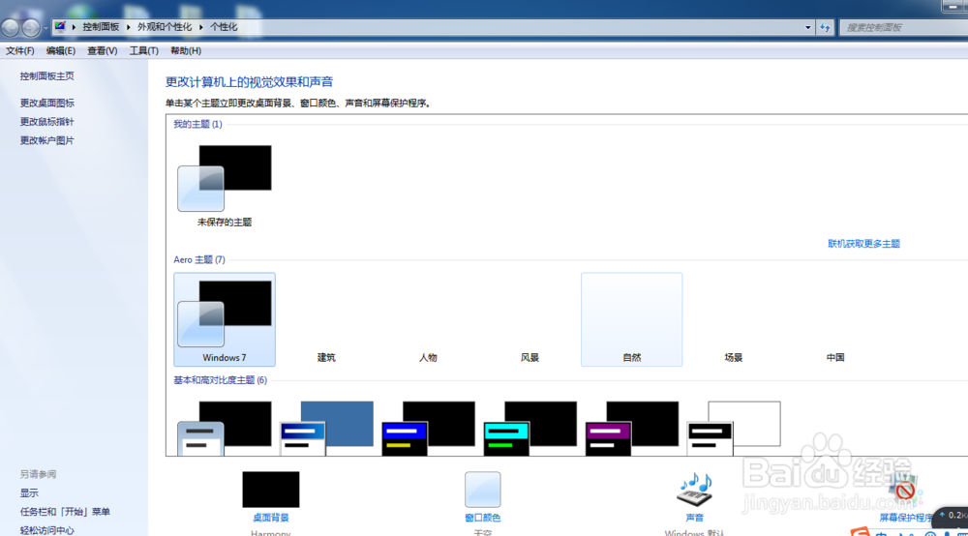Viewport: 968px width, 536px height.
Task: Select the 未保存的主题 theme
Action: [x=225, y=185]
